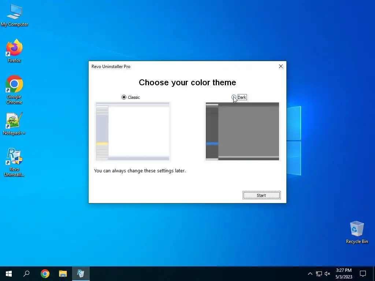
Task: Select the Firefox desktop shortcut
Action: (x=14, y=51)
